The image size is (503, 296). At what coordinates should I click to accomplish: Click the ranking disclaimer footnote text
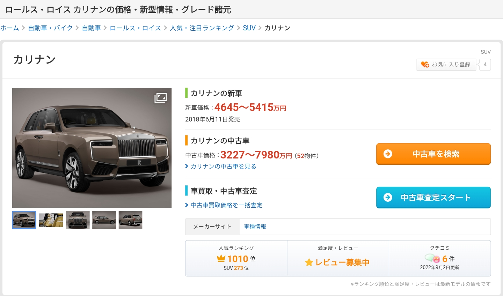coord(421,284)
